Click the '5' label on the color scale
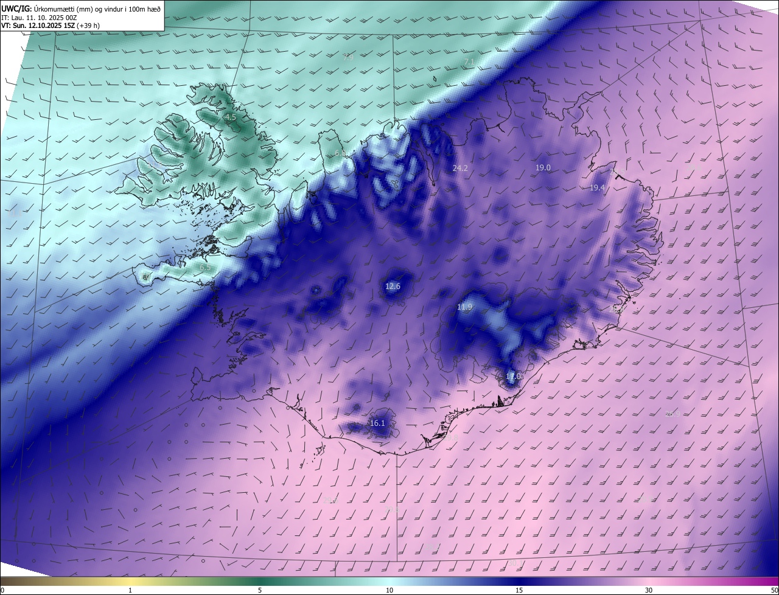This screenshot has width=779, height=595. pyautogui.click(x=260, y=591)
